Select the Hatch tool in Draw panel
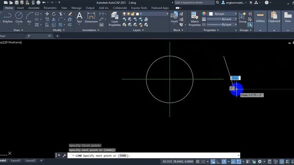 click(x=37, y=24)
